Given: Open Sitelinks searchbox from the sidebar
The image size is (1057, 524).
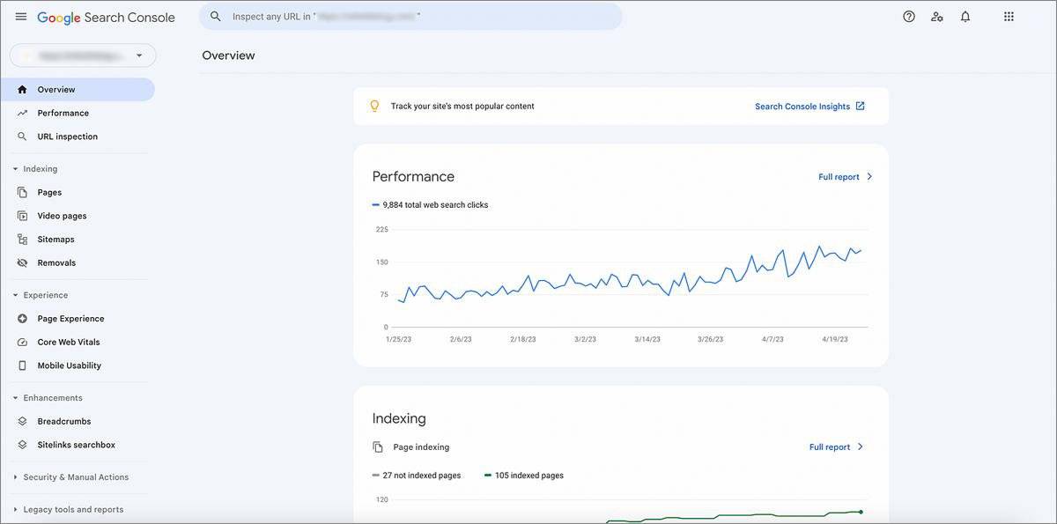Looking at the screenshot, I should 78,445.
